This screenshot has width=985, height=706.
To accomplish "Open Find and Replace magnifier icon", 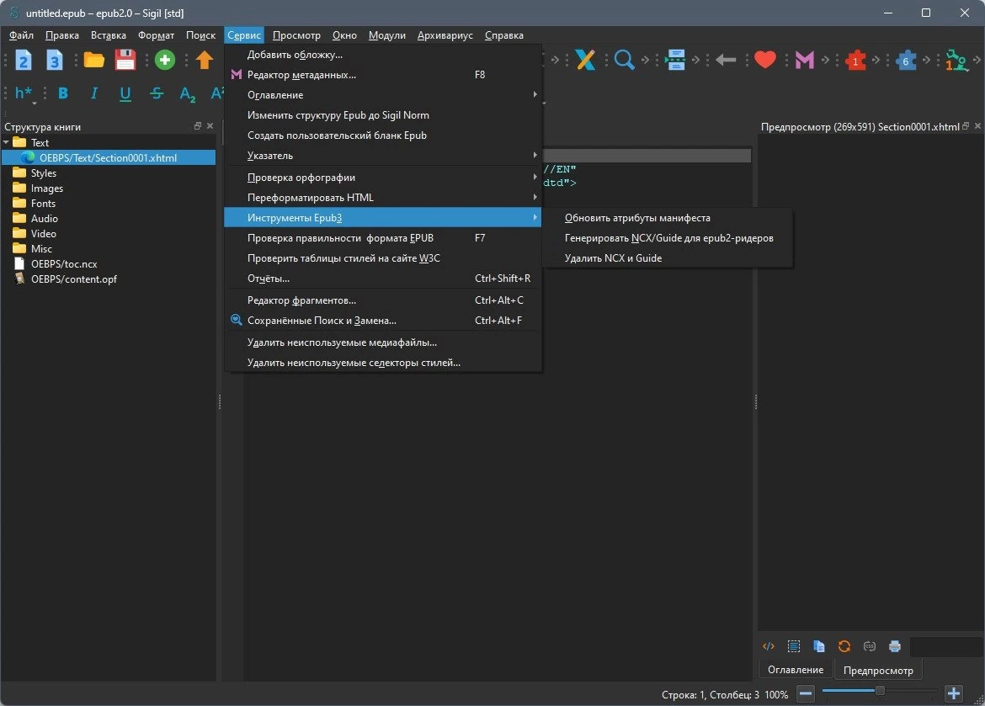I will point(624,61).
